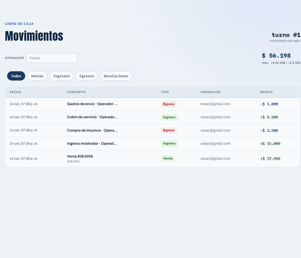Show only Ingresos movements

[x=61, y=76]
